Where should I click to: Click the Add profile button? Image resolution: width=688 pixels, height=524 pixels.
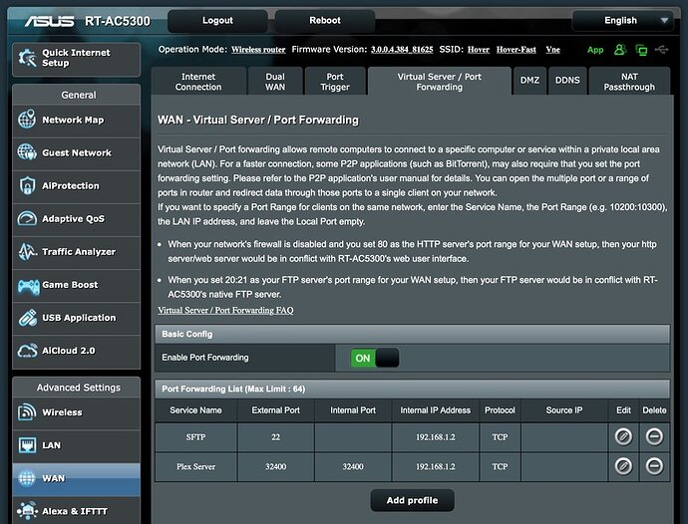pos(412,500)
